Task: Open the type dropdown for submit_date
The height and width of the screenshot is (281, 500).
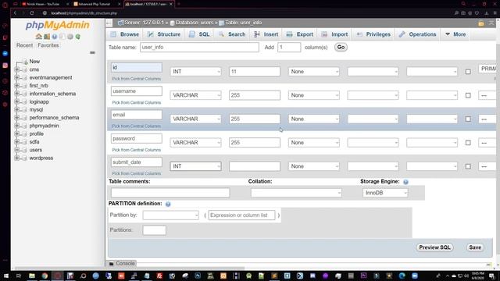Action: click(195, 166)
